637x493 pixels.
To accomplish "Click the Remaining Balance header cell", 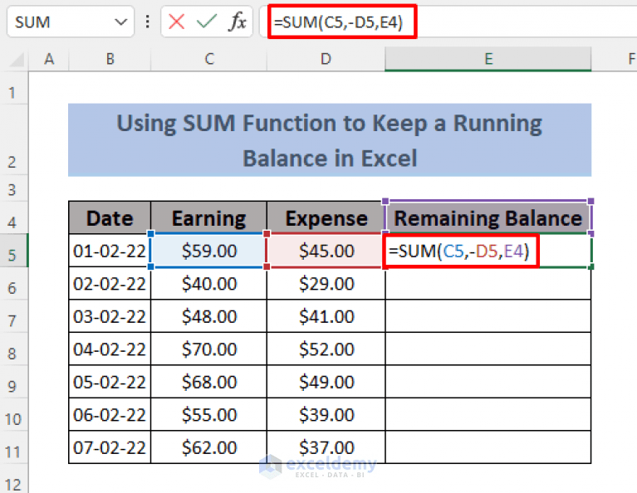I will click(488, 218).
